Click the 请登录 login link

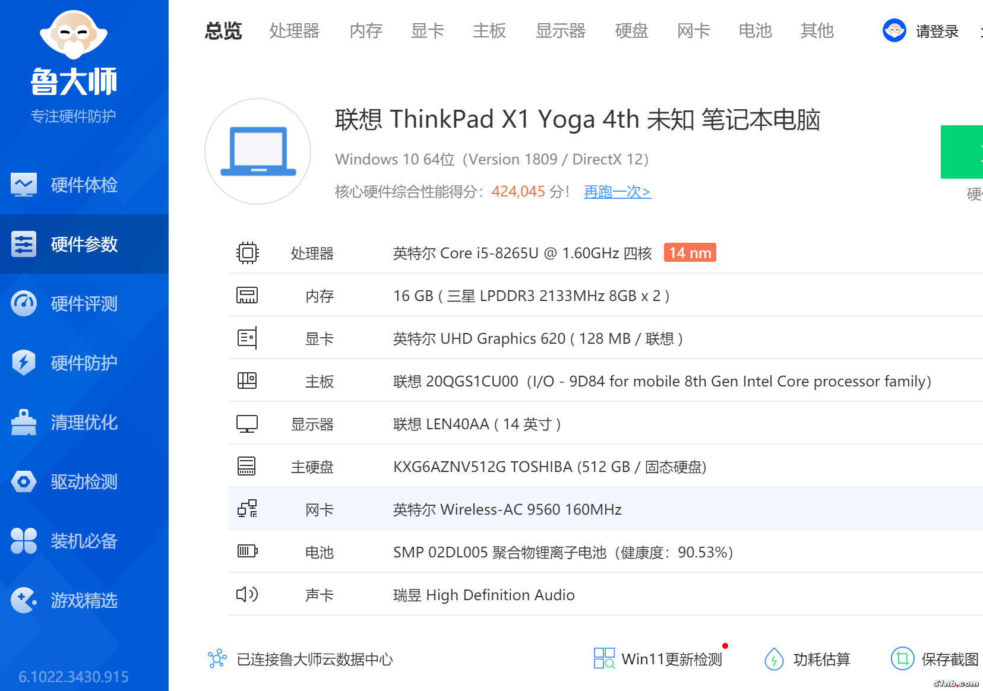coord(937,31)
